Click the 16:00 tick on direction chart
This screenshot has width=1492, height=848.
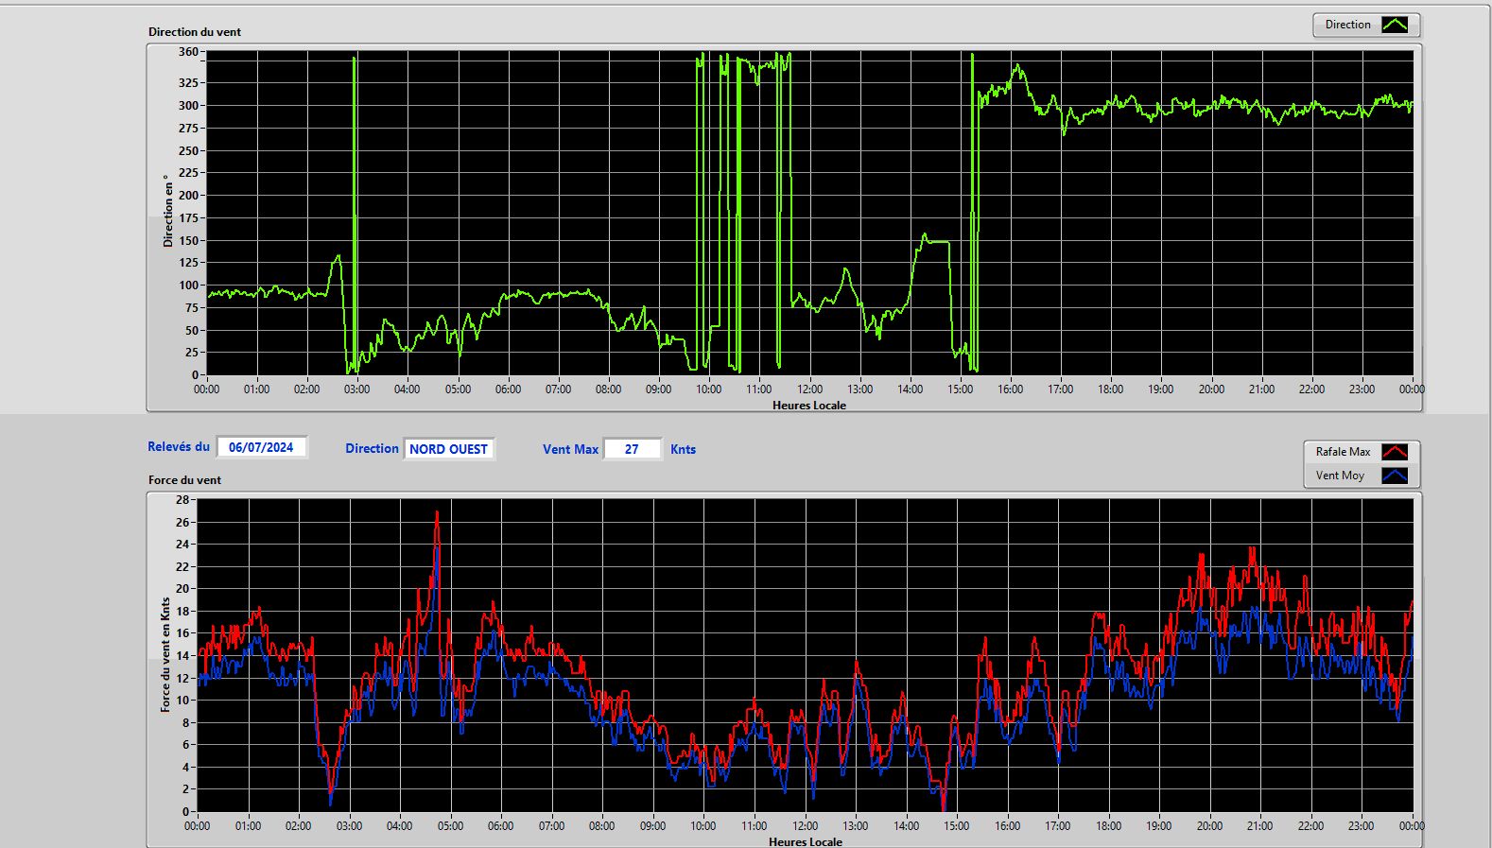click(1010, 389)
